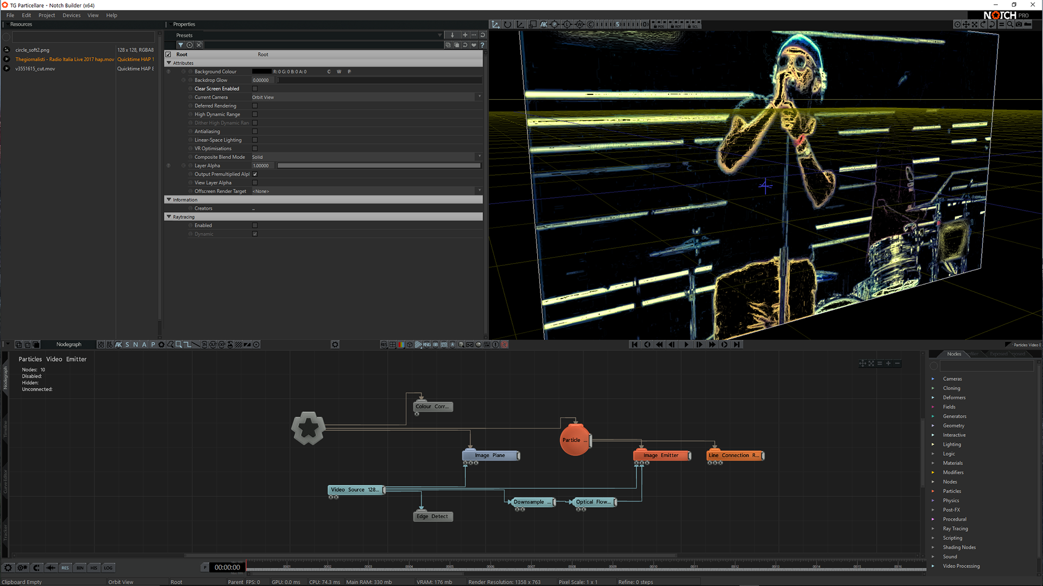Toggle the POS lock in viewport toolbar
Screen dimensions: 1043x586
coord(659,24)
